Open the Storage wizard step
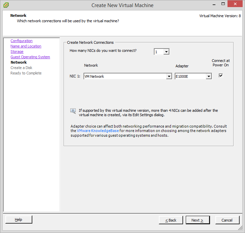245x233 pixels. 17,52
